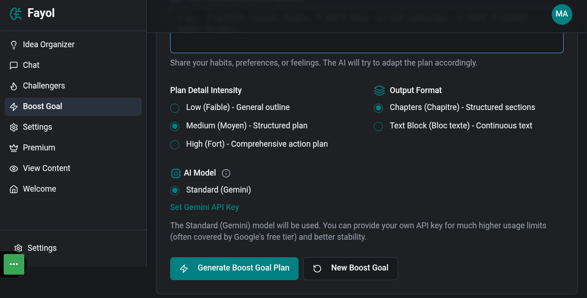Click the green three-dots floating widget
The width and height of the screenshot is (587, 298).
(x=14, y=264)
